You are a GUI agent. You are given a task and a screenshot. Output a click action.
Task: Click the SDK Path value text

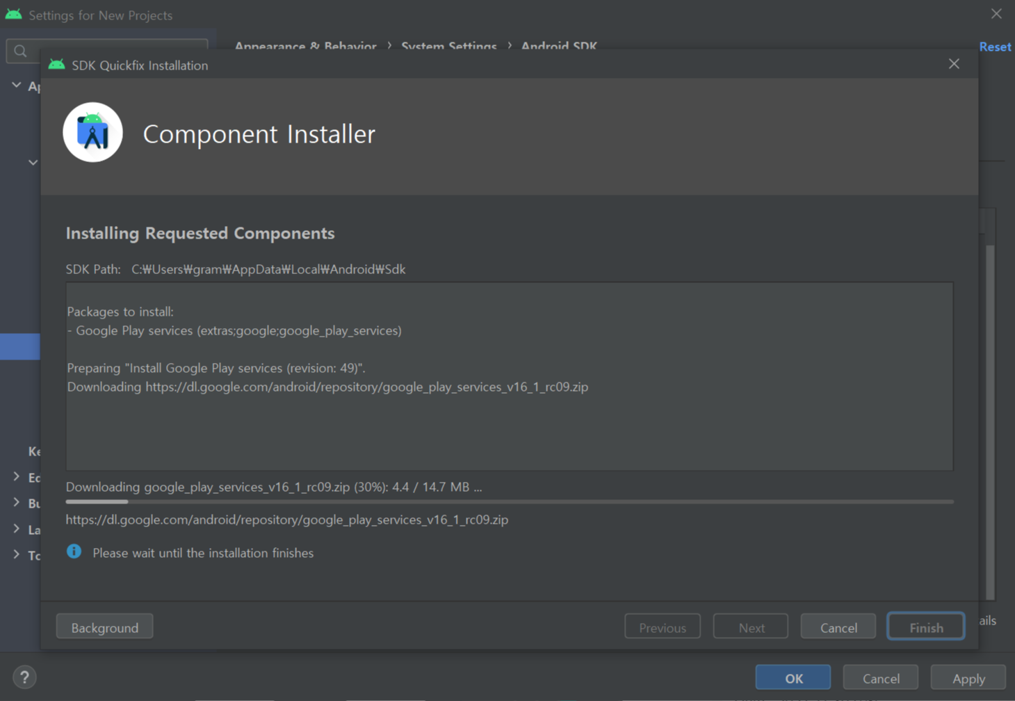coord(268,269)
